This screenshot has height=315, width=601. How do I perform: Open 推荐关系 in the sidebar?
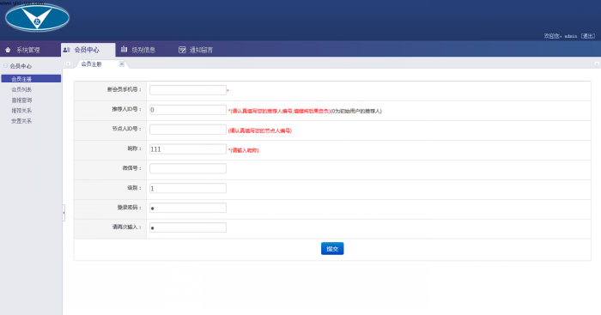(x=21, y=111)
